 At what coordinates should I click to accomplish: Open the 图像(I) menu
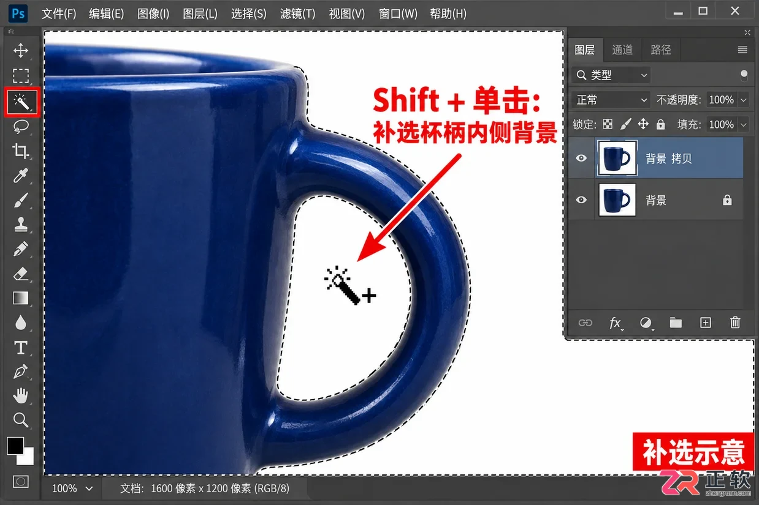(x=153, y=13)
